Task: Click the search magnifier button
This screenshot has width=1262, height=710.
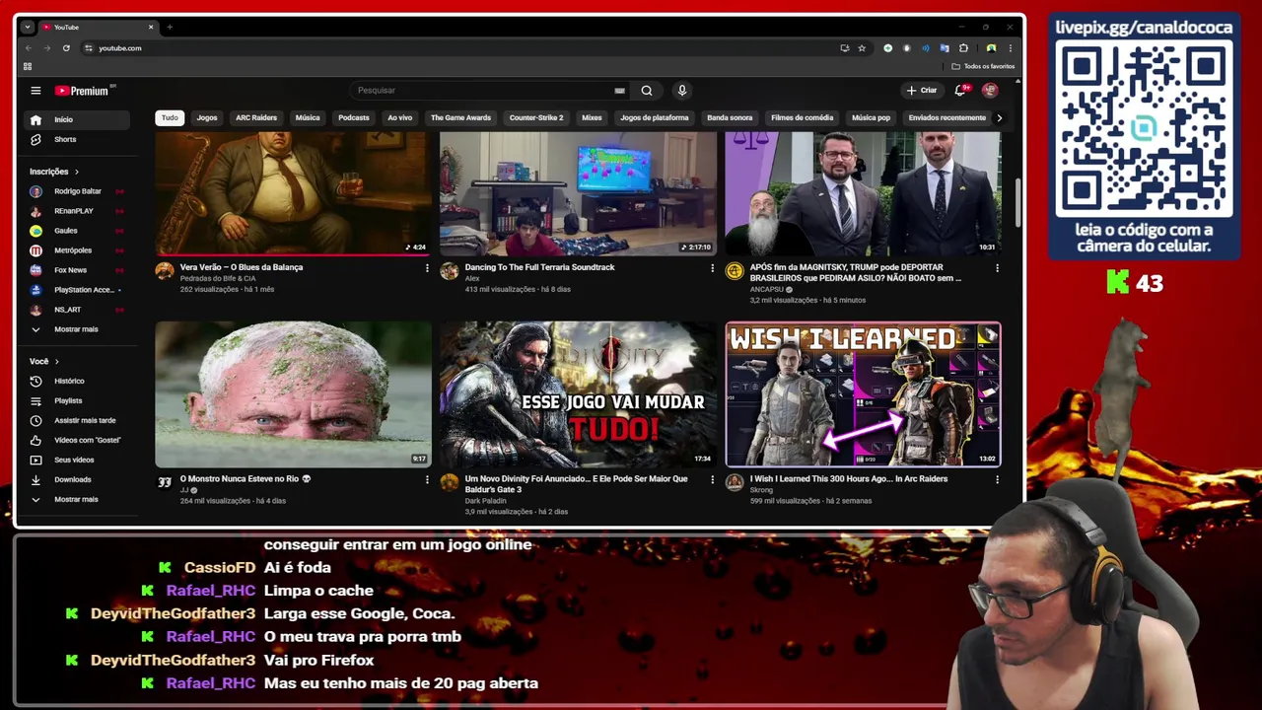Action: (x=647, y=91)
